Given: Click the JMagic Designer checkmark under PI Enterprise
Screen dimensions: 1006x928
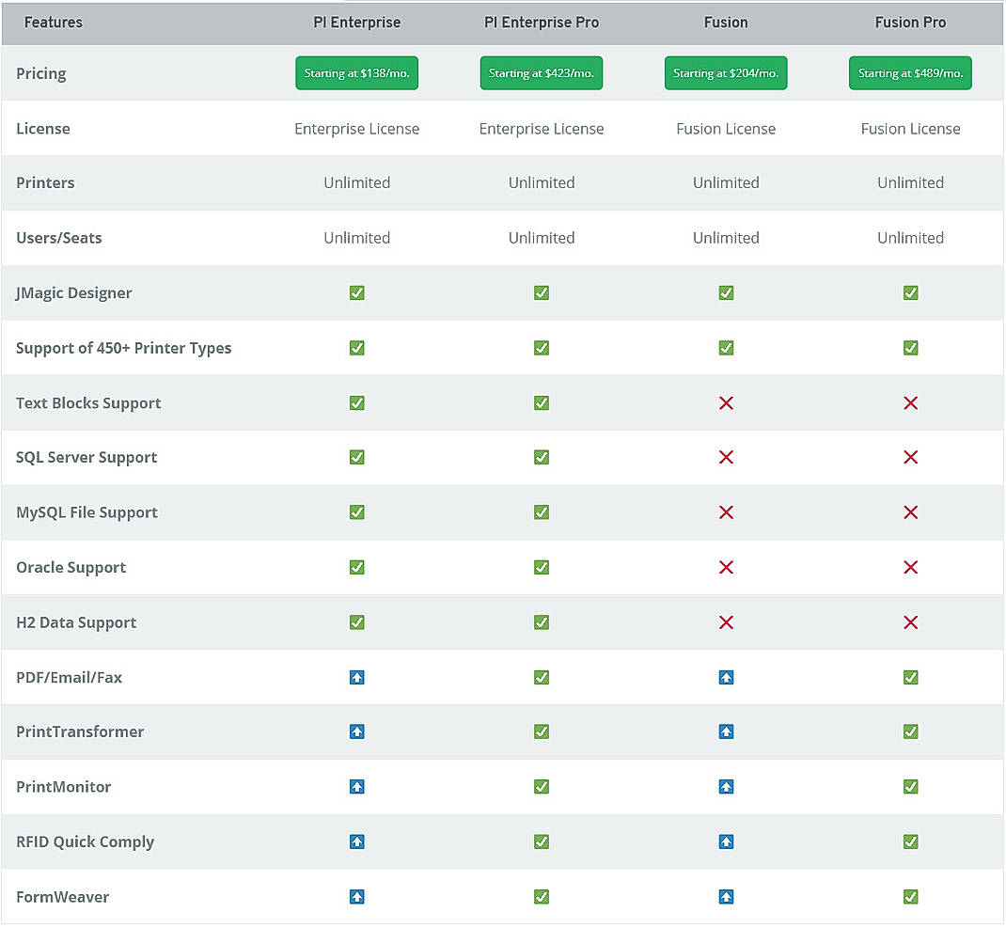Looking at the screenshot, I should (x=356, y=292).
